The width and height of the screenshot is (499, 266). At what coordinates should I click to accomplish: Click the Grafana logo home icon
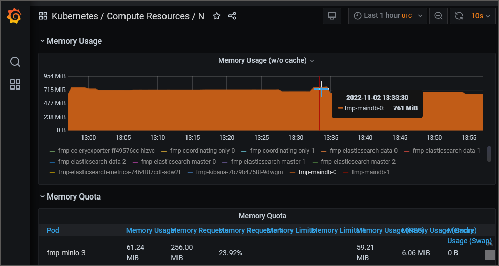point(14,16)
